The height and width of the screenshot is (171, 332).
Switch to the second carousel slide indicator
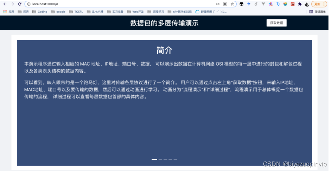point(160,159)
